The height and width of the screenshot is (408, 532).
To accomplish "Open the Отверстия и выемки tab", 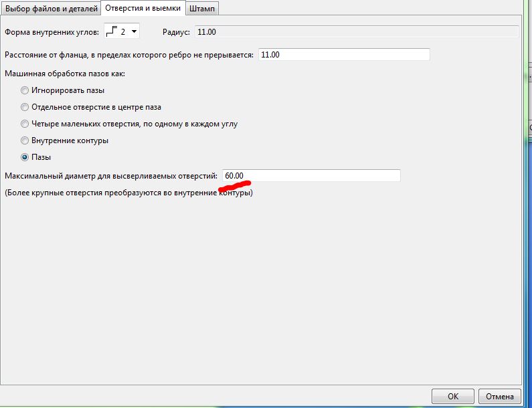I will click(143, 8).
